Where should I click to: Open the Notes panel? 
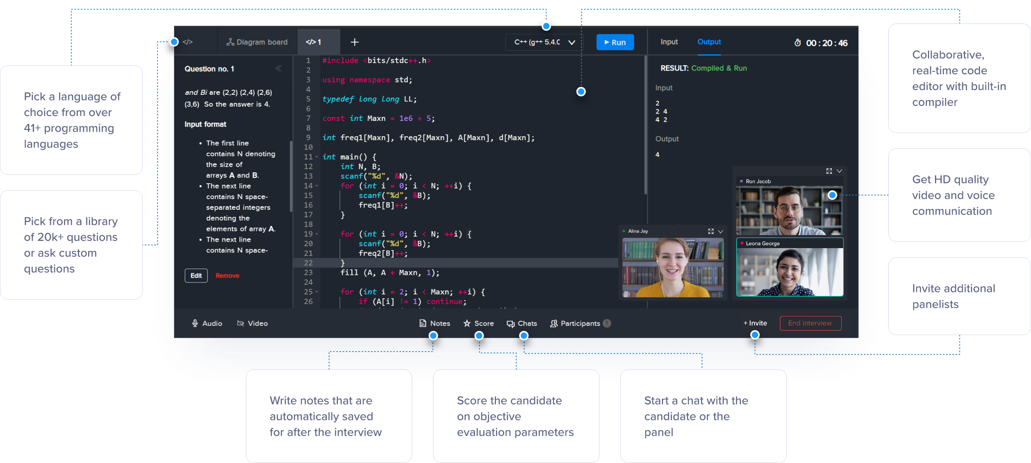[x=434, y=323]
